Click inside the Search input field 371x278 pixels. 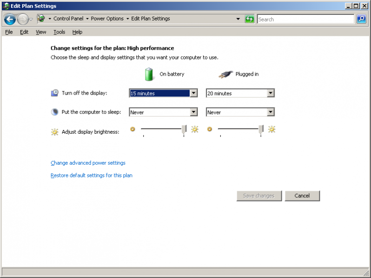pyautogui.click(x=306, y=19)
